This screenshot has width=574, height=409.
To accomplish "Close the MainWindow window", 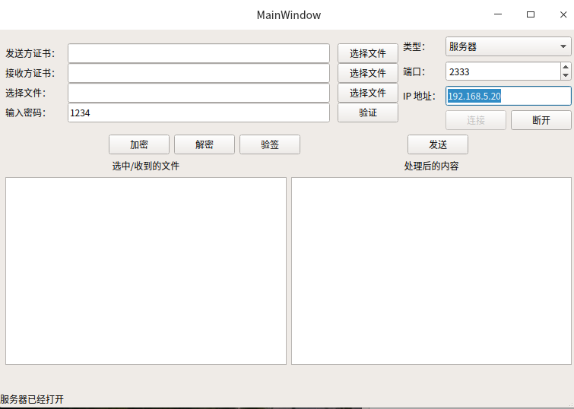I will 563,14.
